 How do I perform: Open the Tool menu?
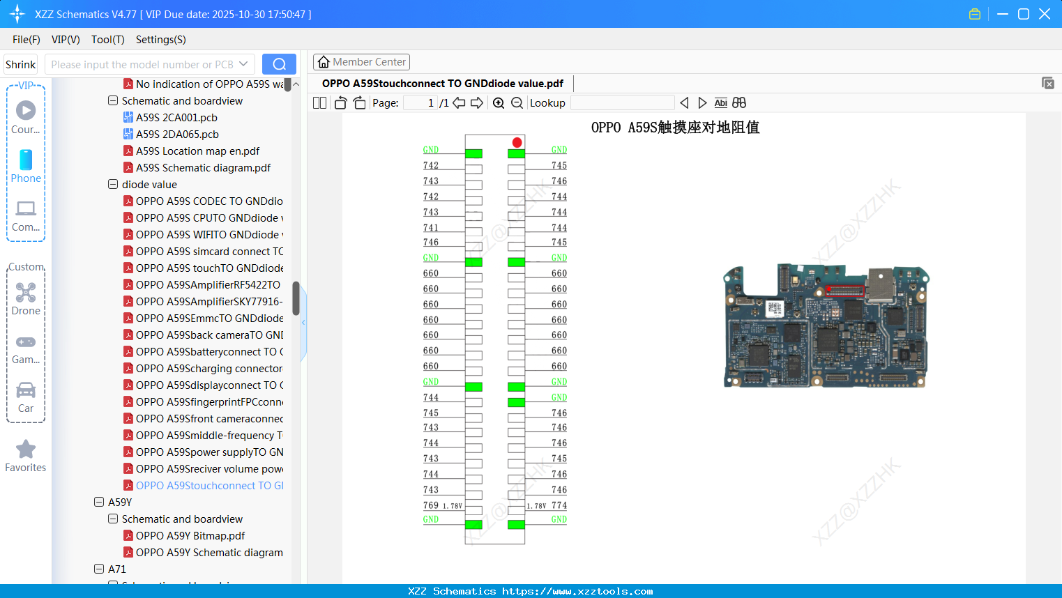pos(107,40)
